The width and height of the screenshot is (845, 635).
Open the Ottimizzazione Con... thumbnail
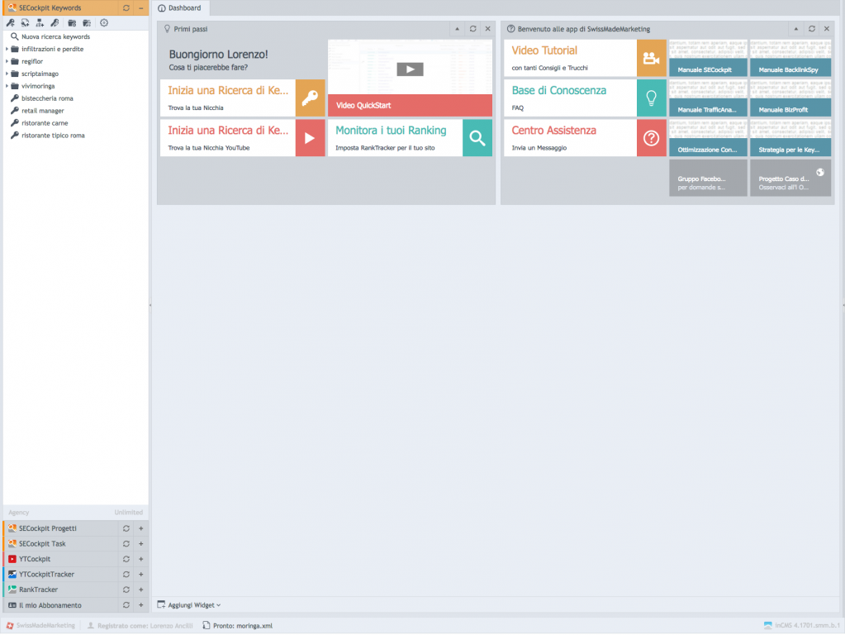(x=708, y=138)
